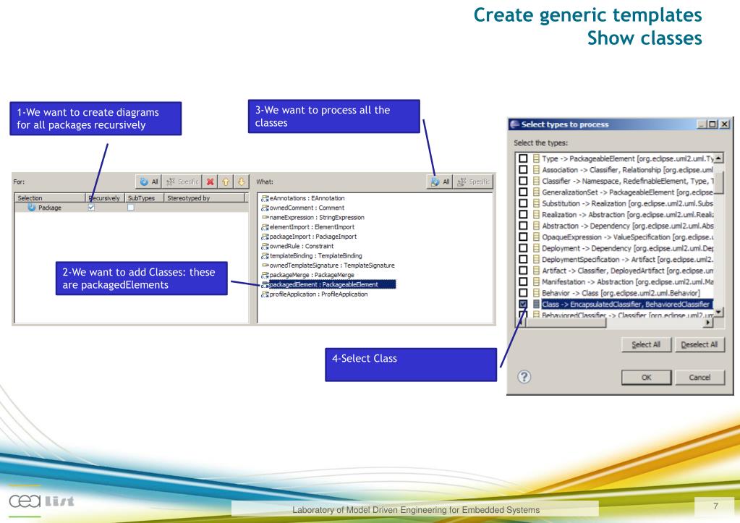Click the Select All button
This screenshot has width=740, height=523.
point(646,344)
